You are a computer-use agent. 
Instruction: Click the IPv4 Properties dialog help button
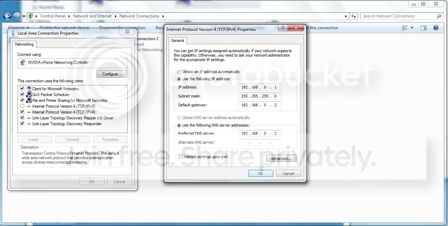click(283, 28)
